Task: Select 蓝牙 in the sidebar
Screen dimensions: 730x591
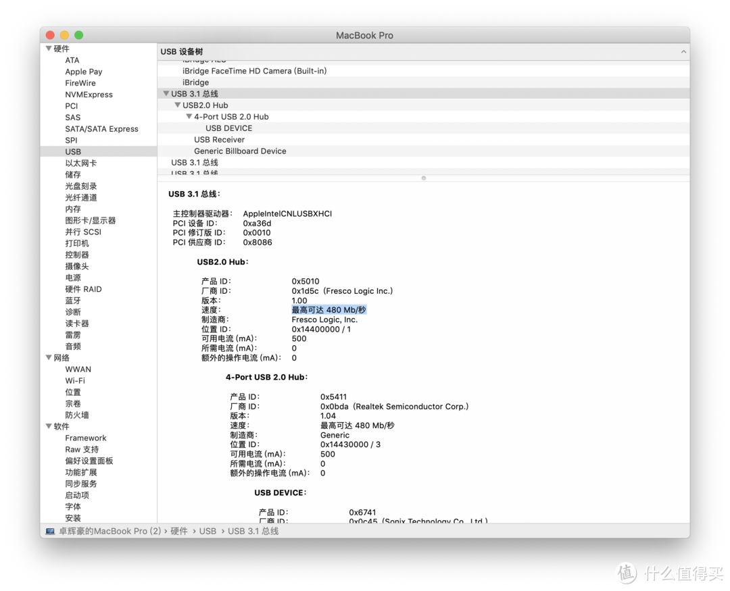Action: (x=73, y=301)
